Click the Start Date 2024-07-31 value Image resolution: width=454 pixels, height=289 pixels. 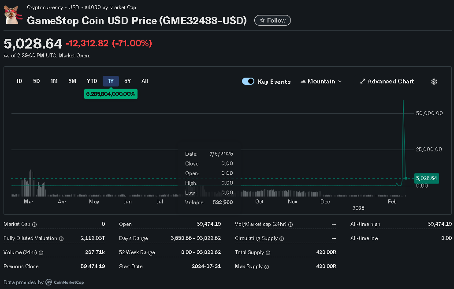point(206,266)
